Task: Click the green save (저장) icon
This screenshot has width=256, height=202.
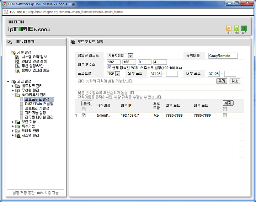Action: click(236, 28)
